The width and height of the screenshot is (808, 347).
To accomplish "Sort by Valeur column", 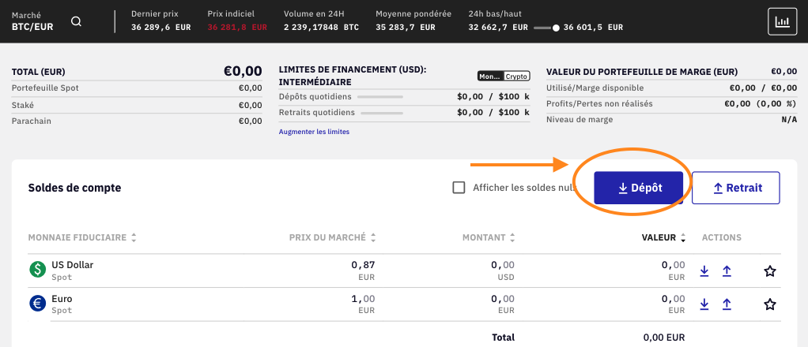I will (x=664, y=237).
